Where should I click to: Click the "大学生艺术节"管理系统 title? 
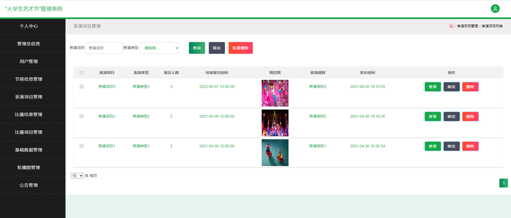pyautogui.click(x=34, y=9)
